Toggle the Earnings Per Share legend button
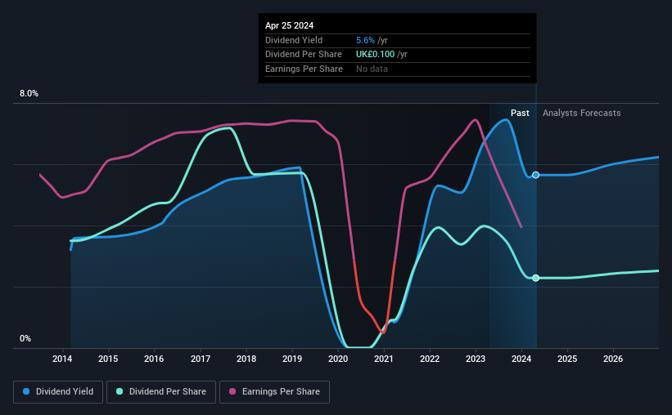This screenshot has height=415, width=672. click(x=274, y=392)
